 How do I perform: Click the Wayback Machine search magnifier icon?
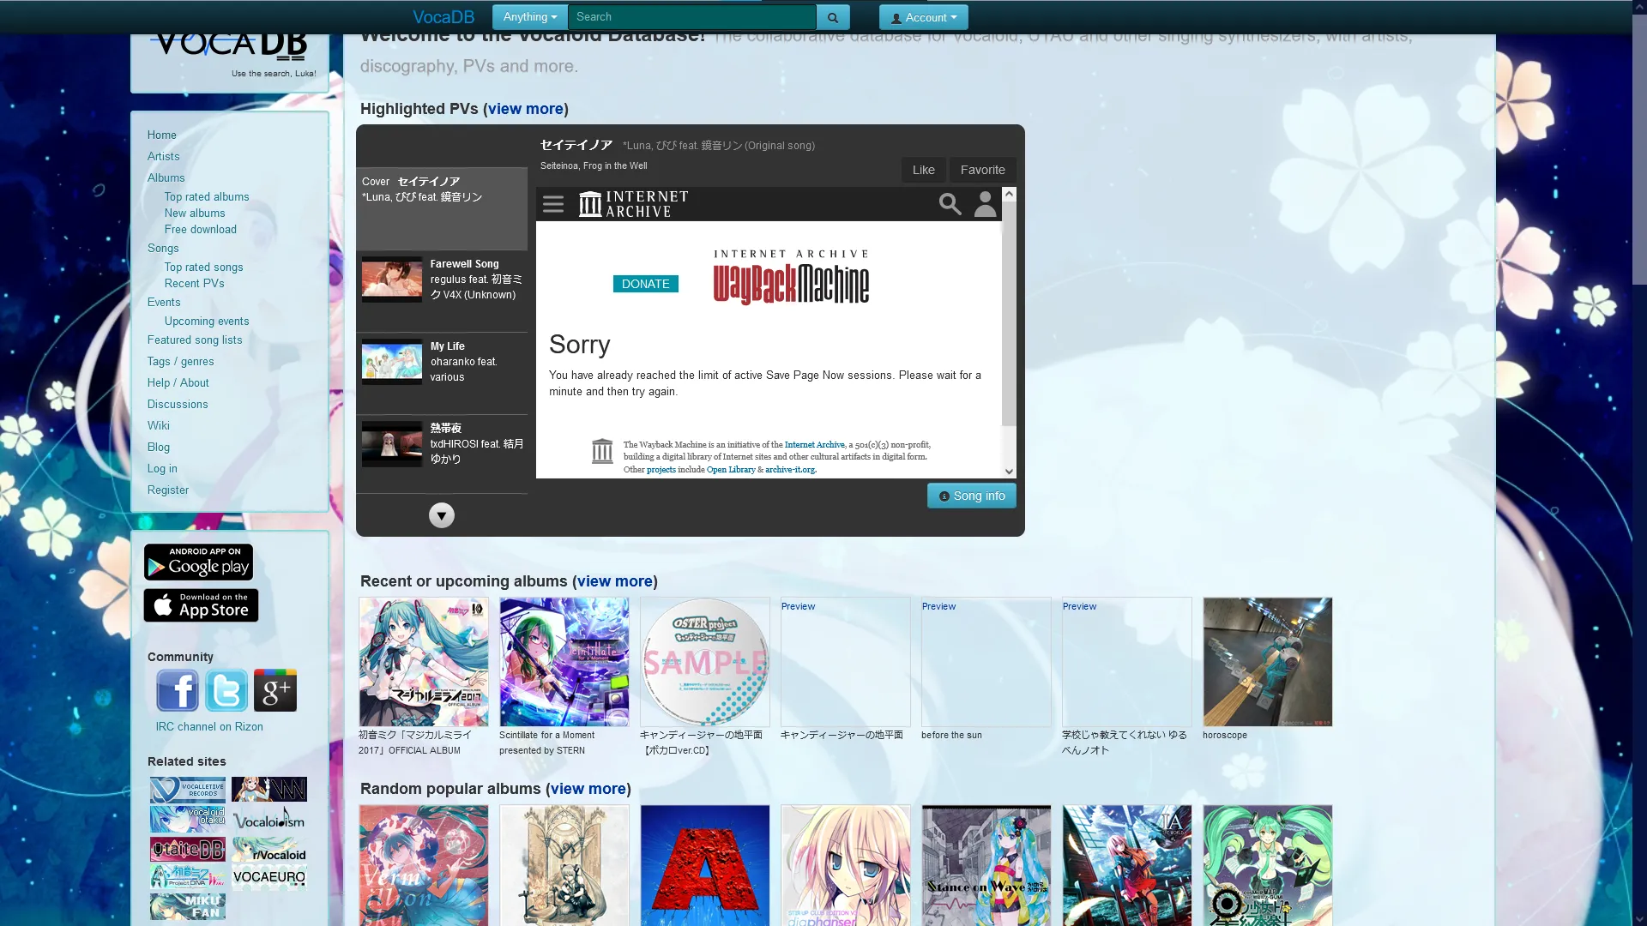coord(950,204)
